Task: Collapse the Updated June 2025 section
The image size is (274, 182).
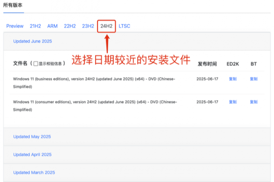Action: pos(33,41)
